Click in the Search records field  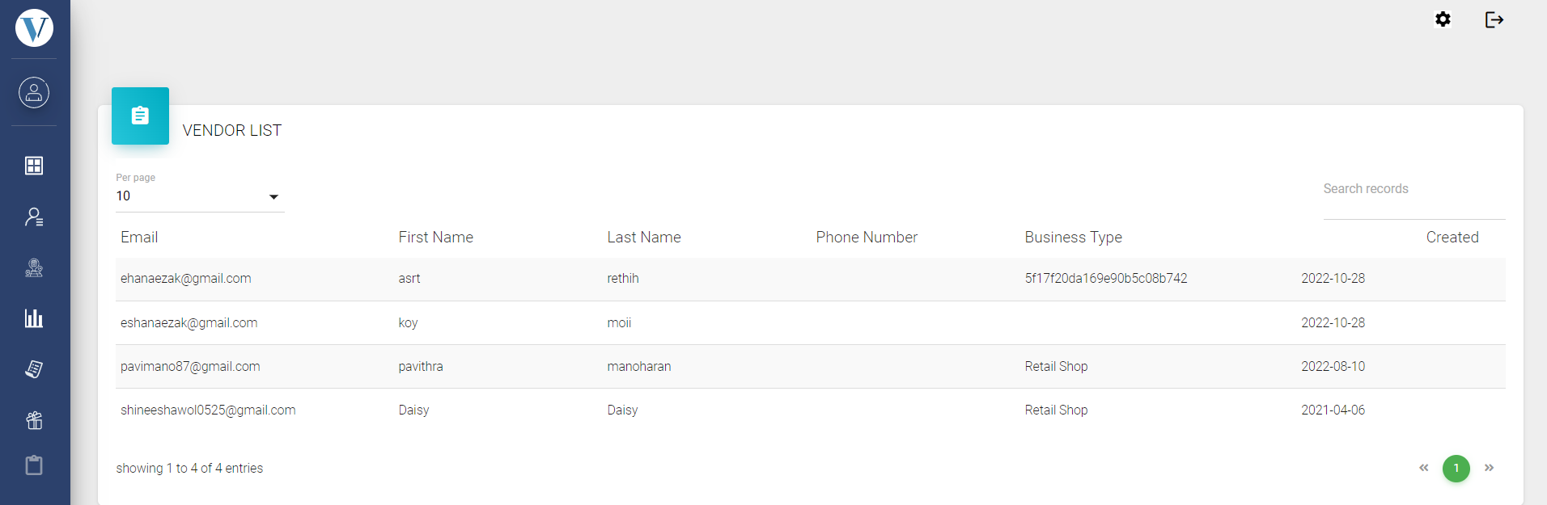point(1413,189)
